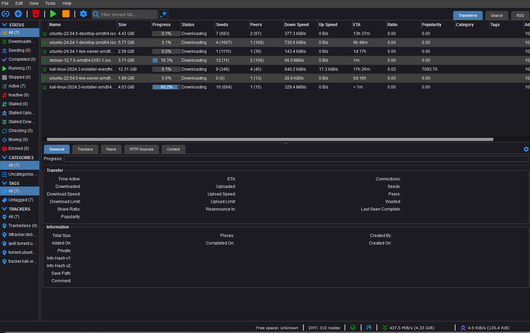The image size is (530, 333).
Task: Click the 90.2% progress bar
Action: pyautogui.click(x=166, y=87)
